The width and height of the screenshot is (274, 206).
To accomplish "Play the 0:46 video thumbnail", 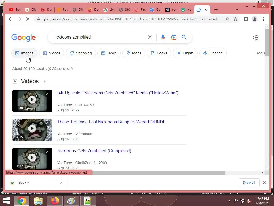I will pos(32,101).
